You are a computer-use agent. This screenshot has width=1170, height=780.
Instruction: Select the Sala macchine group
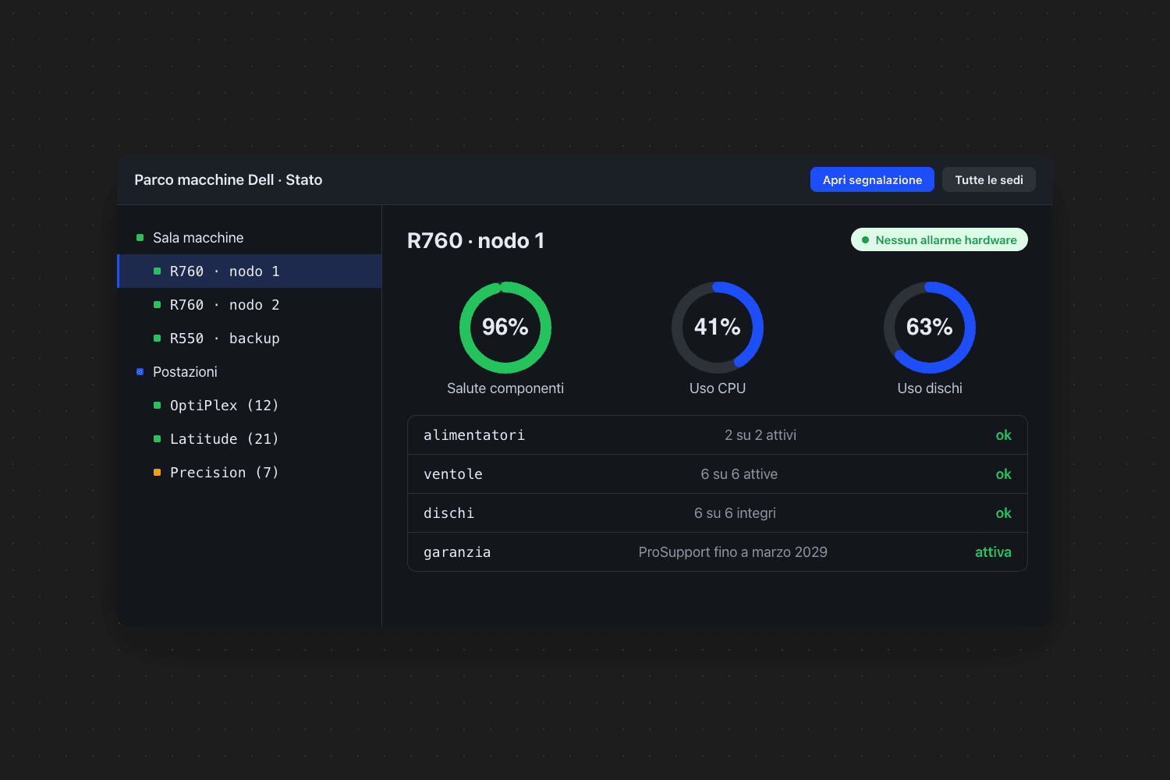tap(250, 238)
